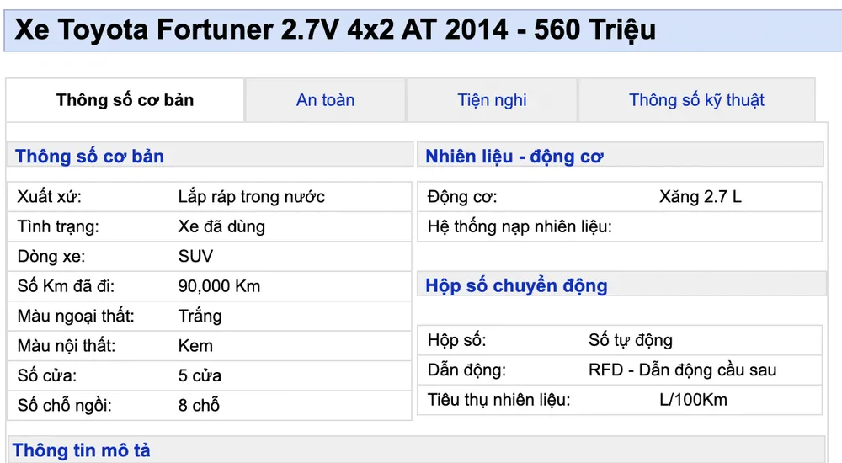Click the active Thông số cơ bản tab

click(125, 100)
